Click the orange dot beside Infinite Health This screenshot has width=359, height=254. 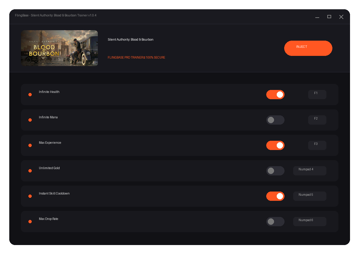pyautogui.click(x=30, y=94)
